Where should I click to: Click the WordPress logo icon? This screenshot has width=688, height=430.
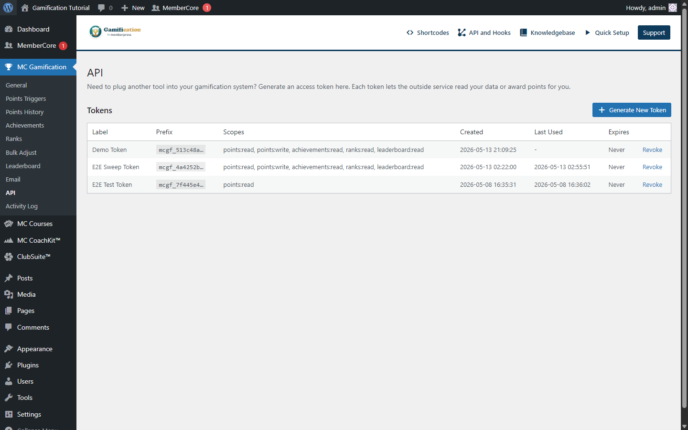(8, 8)
